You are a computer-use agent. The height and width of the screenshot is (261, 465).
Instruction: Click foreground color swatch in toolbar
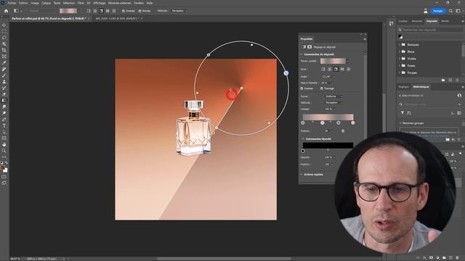point(3,167)
